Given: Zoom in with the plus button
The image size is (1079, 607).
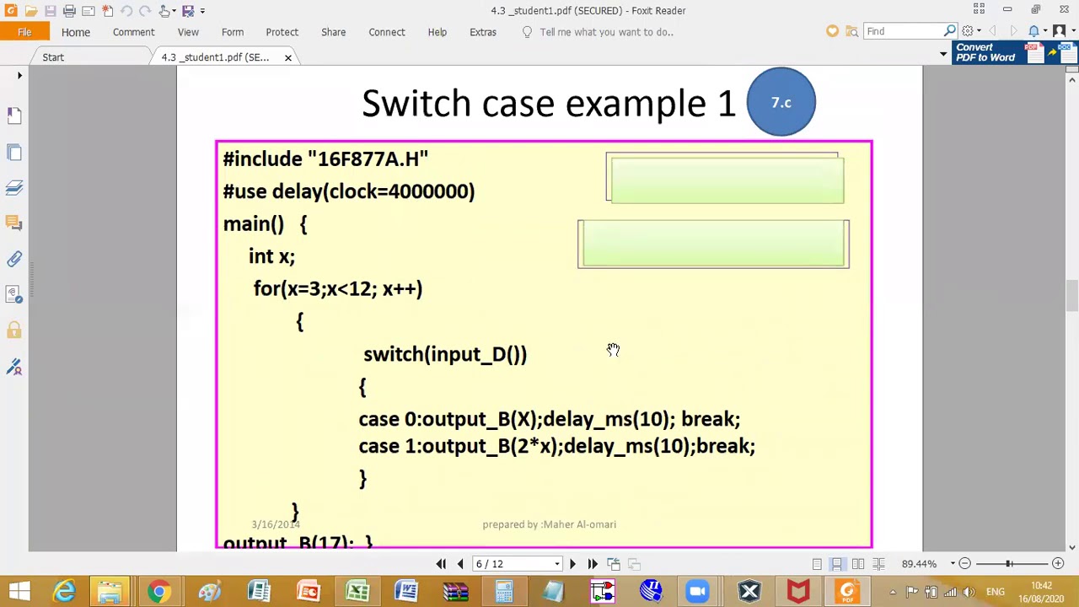Looking at the screenshot, I should tap(1058, 564).
